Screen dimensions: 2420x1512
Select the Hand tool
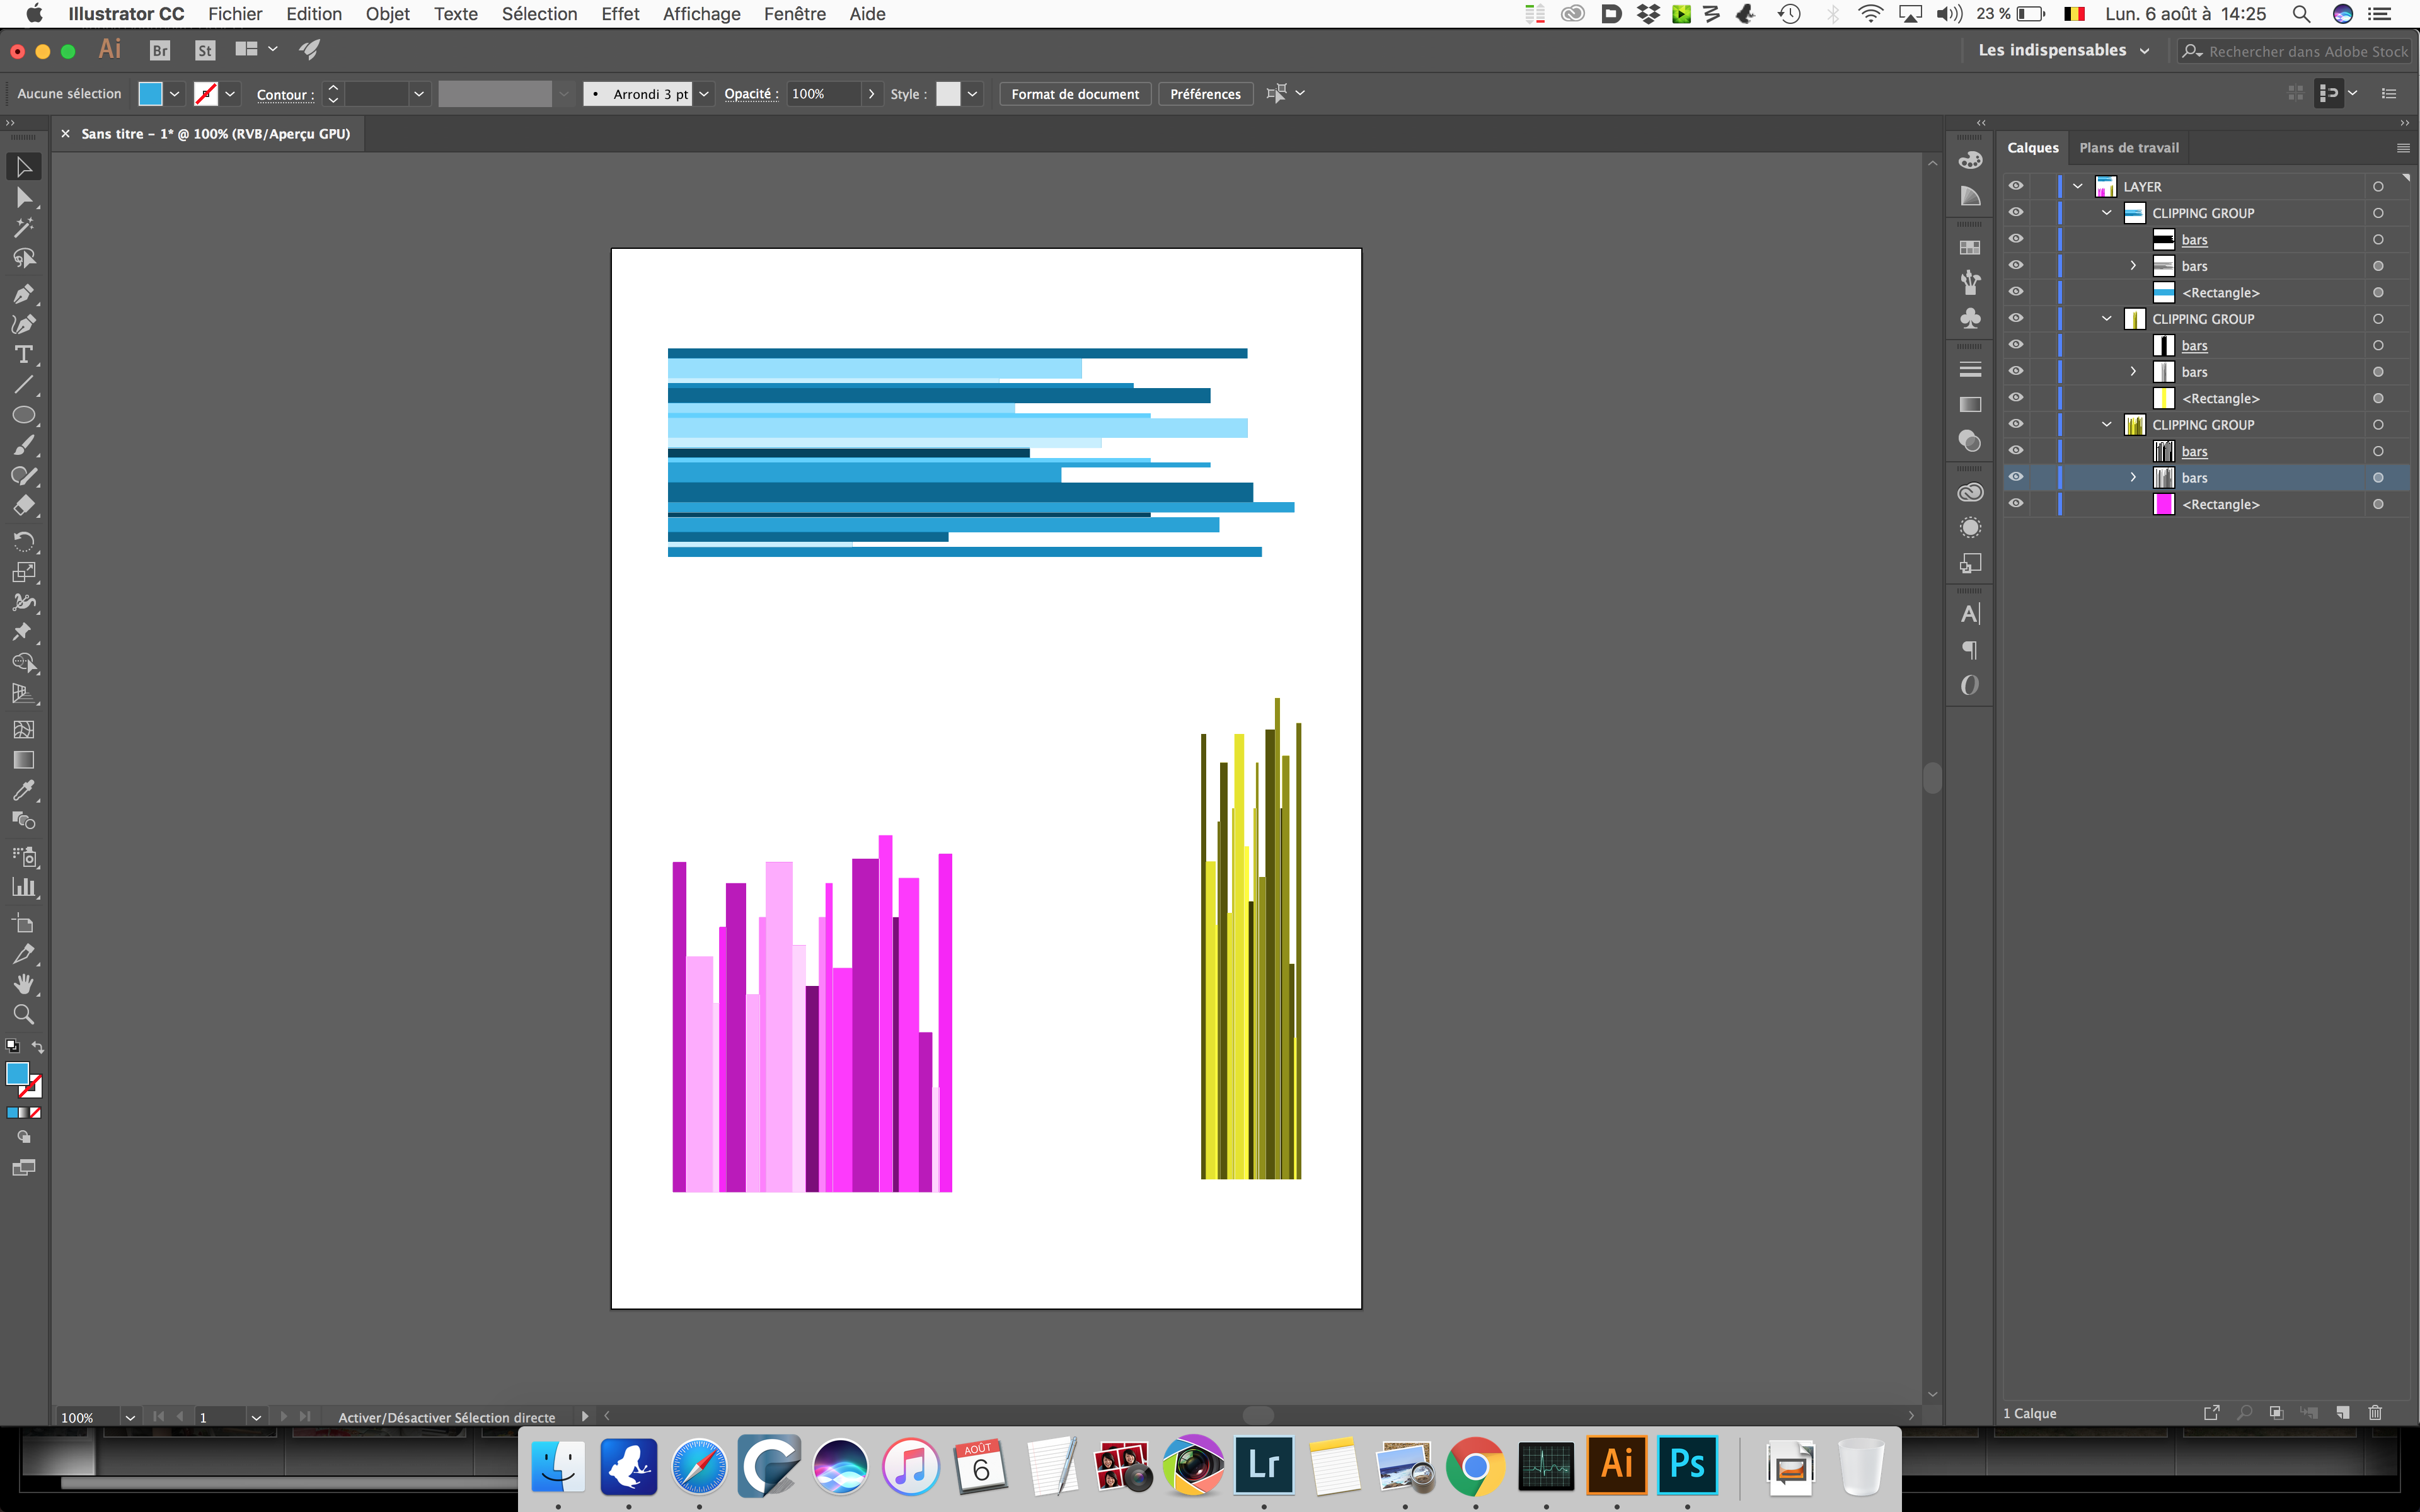23,984
